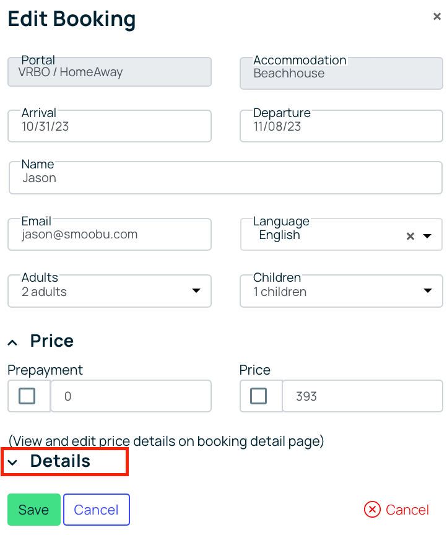Viewport: 447px width, 535px height.
Task: Collapse the Price section chevron
Action: pos(12,342)
